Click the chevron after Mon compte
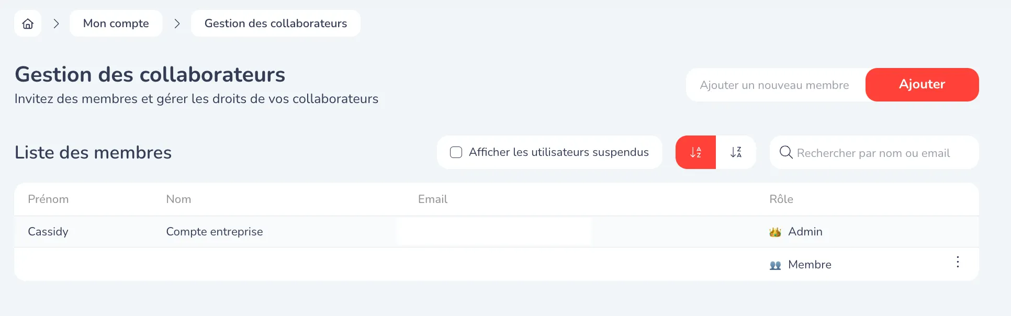 (x=177, y=24)
